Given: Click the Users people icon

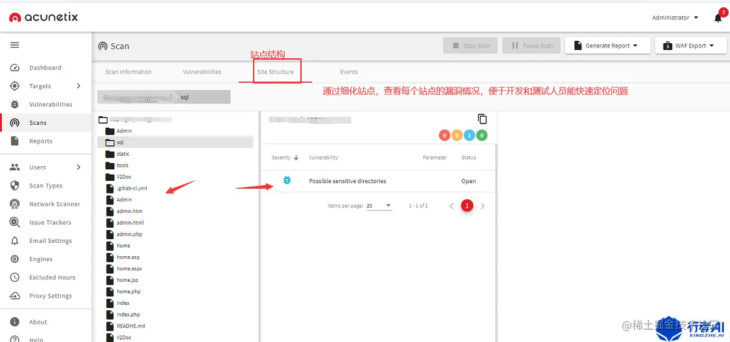Looking at the screenshot, I should pyautogui.click(x=15, y=167).
